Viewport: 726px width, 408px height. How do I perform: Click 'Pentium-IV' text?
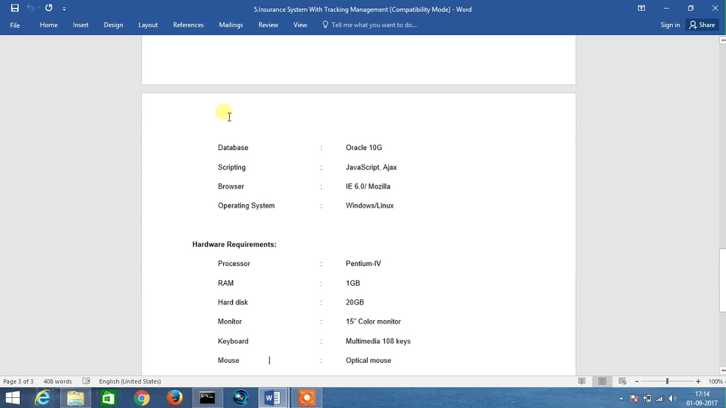(x=364, y=263)
